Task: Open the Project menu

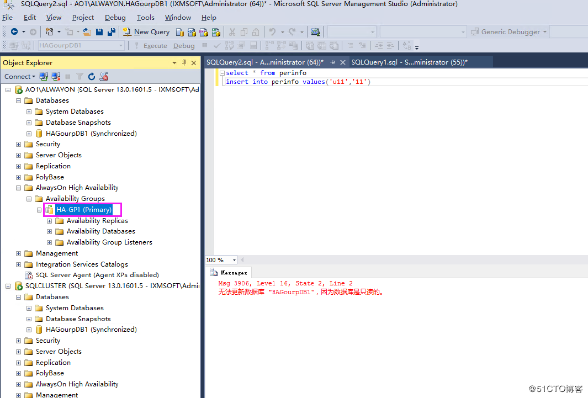Action: (x=83, y=18)
